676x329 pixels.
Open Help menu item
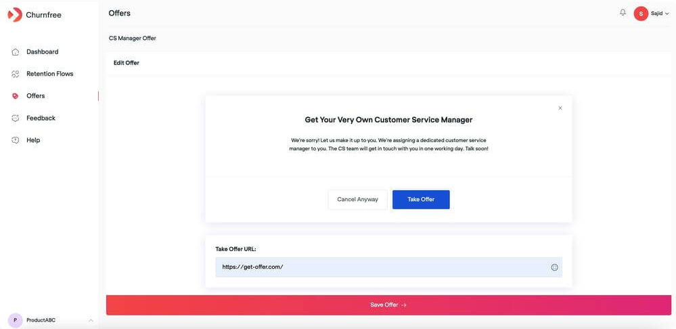(33, 140)
